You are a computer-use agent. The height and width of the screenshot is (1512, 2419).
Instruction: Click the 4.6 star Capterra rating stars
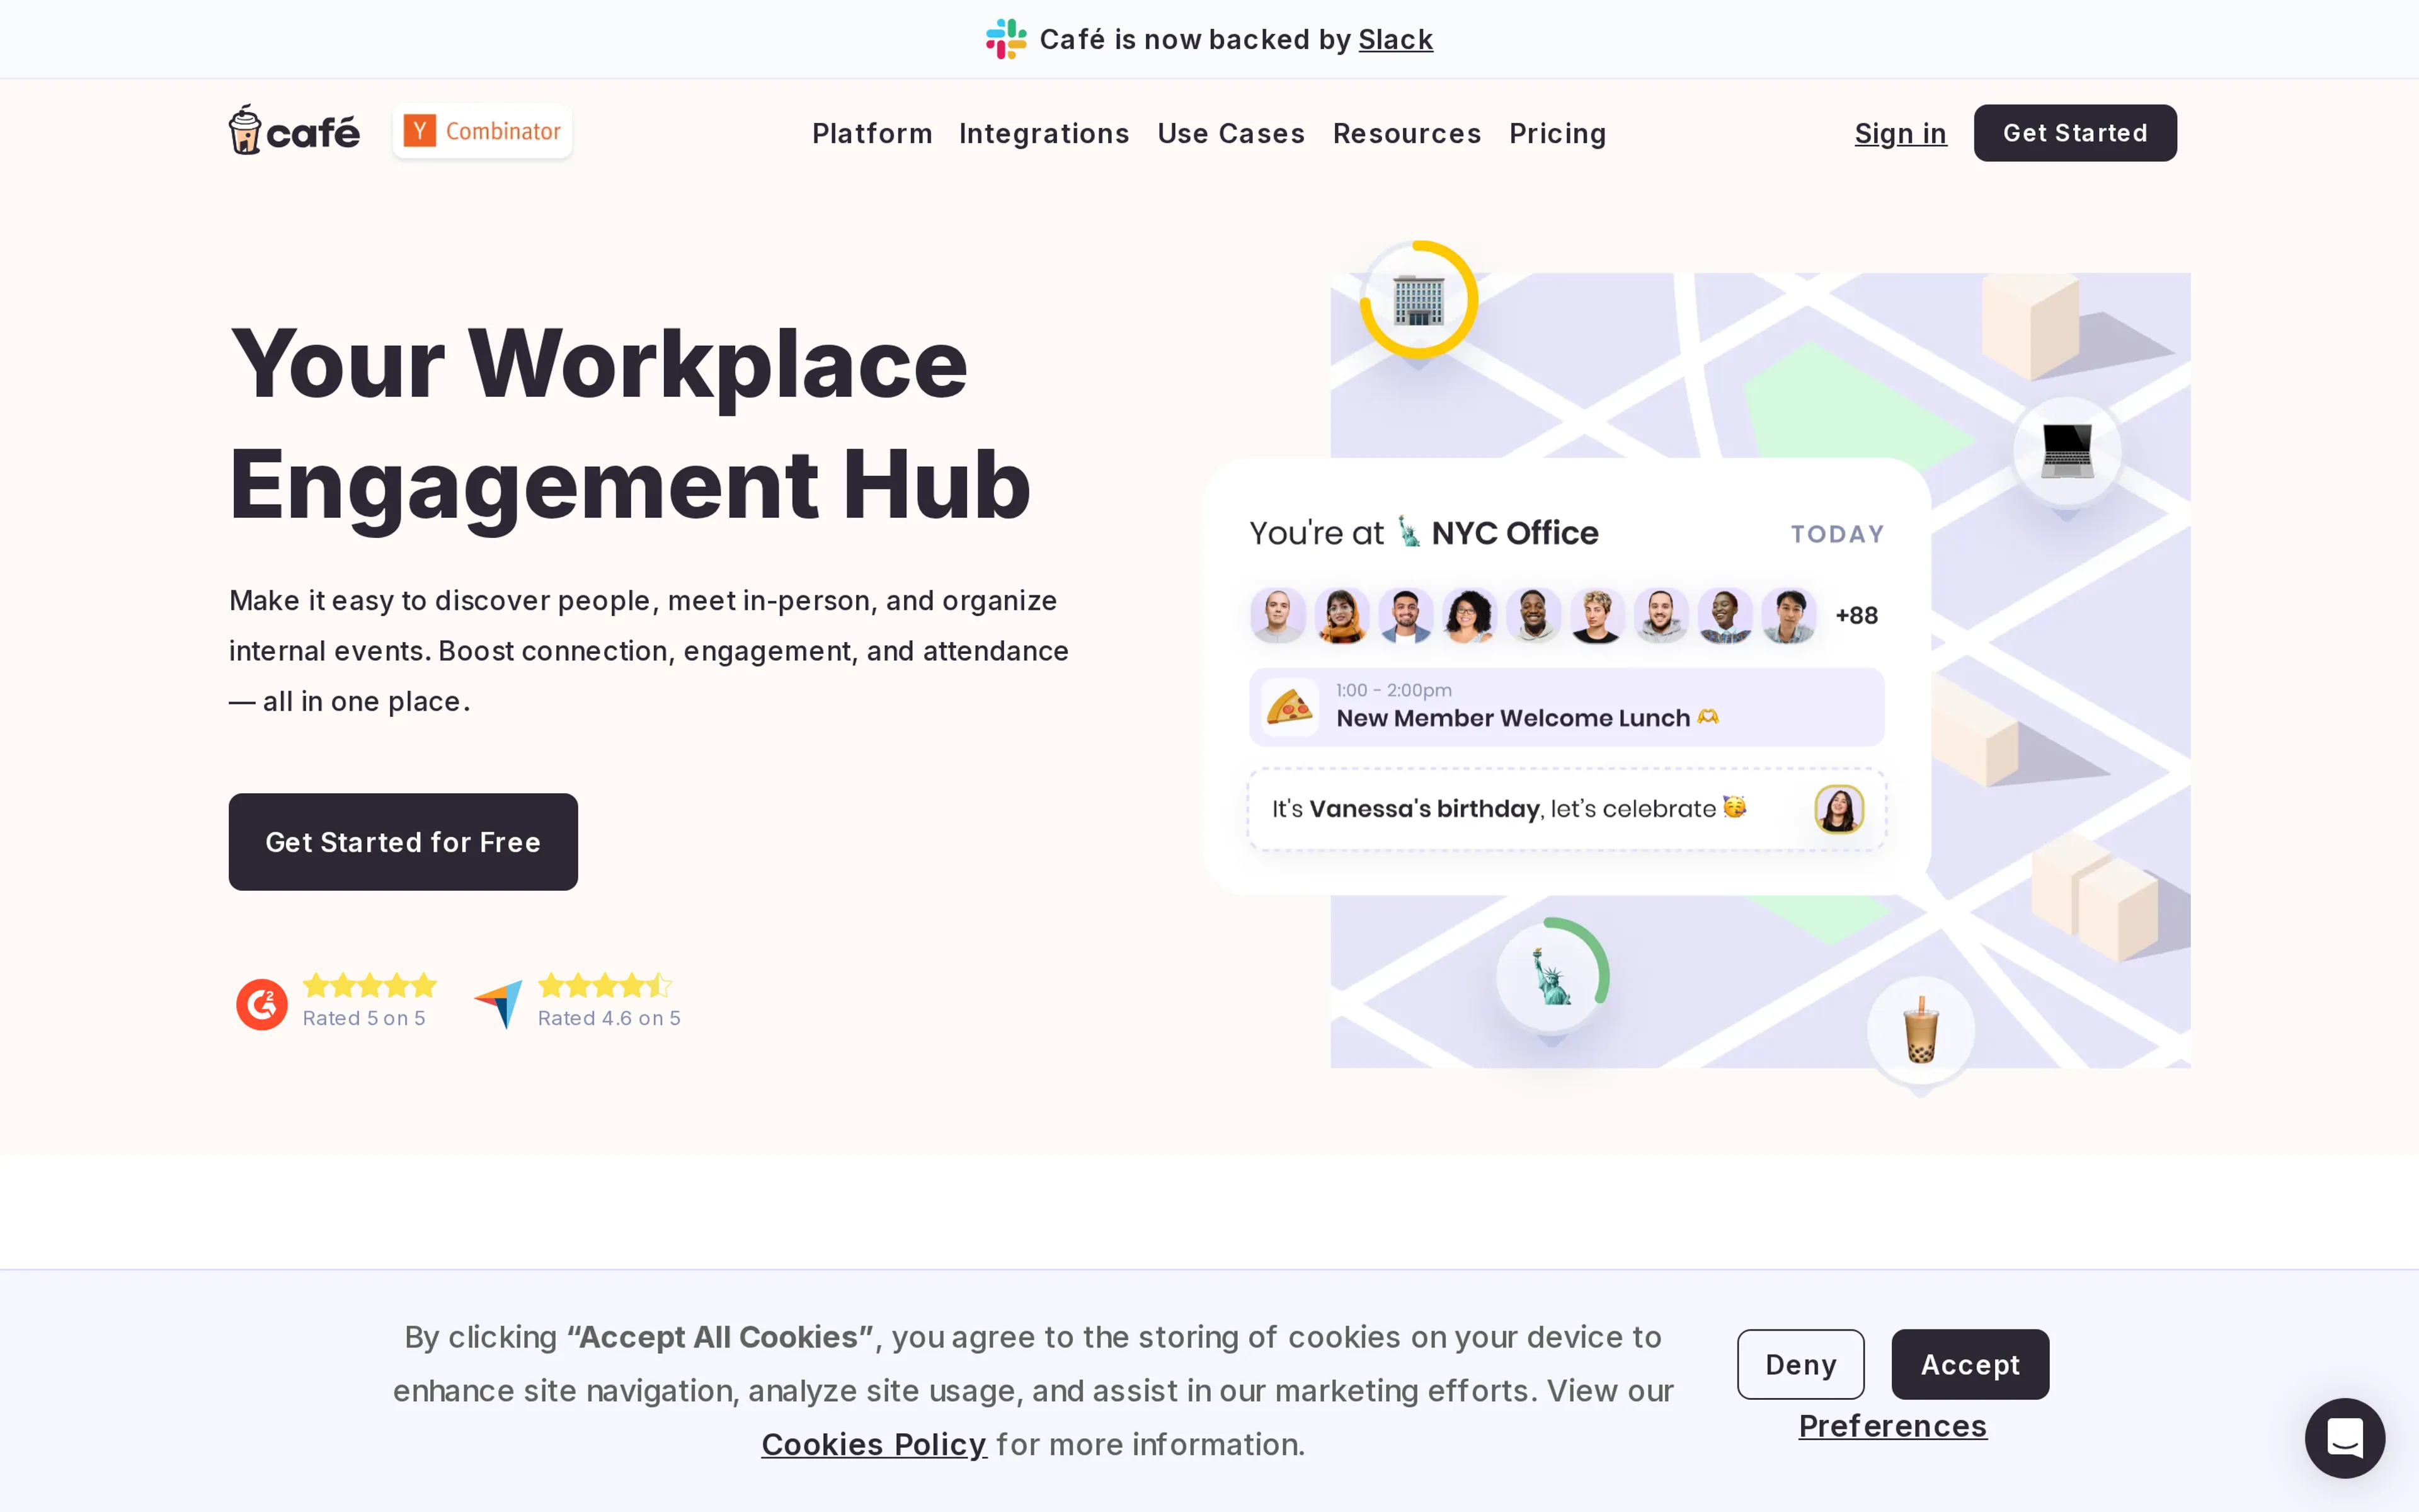click(x=605, y=985)
